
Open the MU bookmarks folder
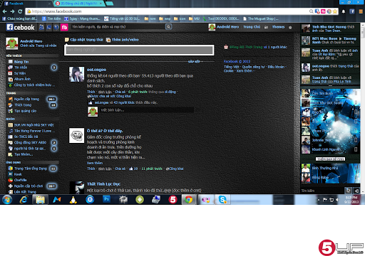coord(194,18)
